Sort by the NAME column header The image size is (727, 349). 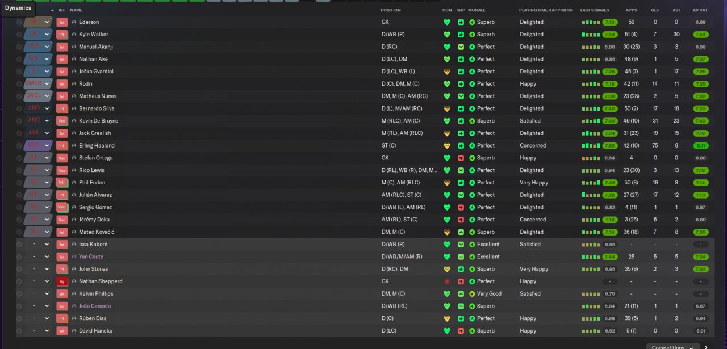(x=76, y=10)
